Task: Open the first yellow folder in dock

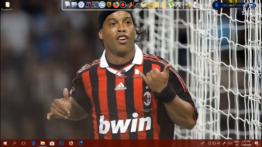Action: tap(157, 4)
